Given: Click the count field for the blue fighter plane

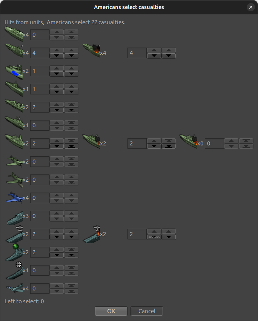Looking at the screenshot, I should (x=40, y=198).
